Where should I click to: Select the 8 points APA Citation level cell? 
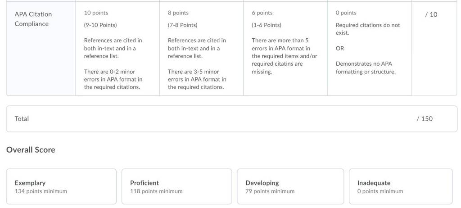tap(201, 49)
